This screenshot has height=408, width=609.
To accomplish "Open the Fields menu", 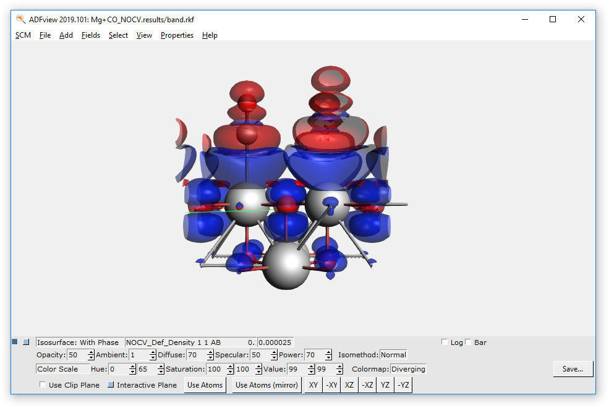I will coord(90,35).
